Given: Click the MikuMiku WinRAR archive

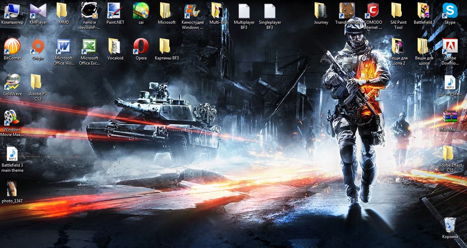Looking at the screenshot, I should [450, 118].
